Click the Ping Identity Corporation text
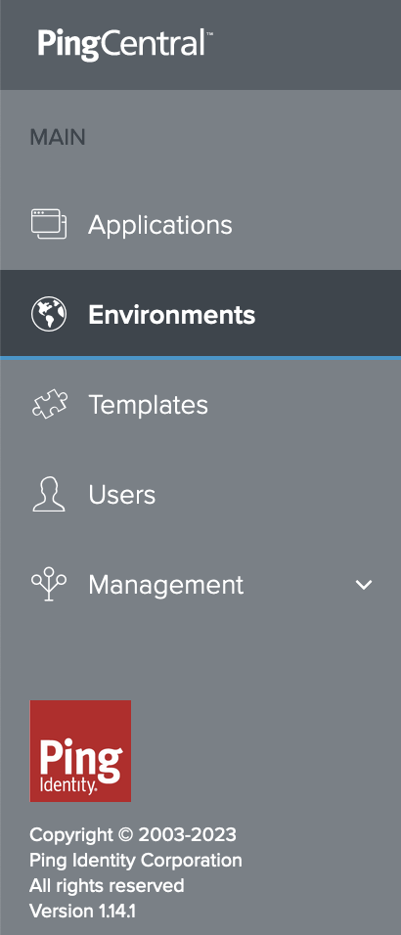This screenshot has height=935, width=401. pos(136,861)
